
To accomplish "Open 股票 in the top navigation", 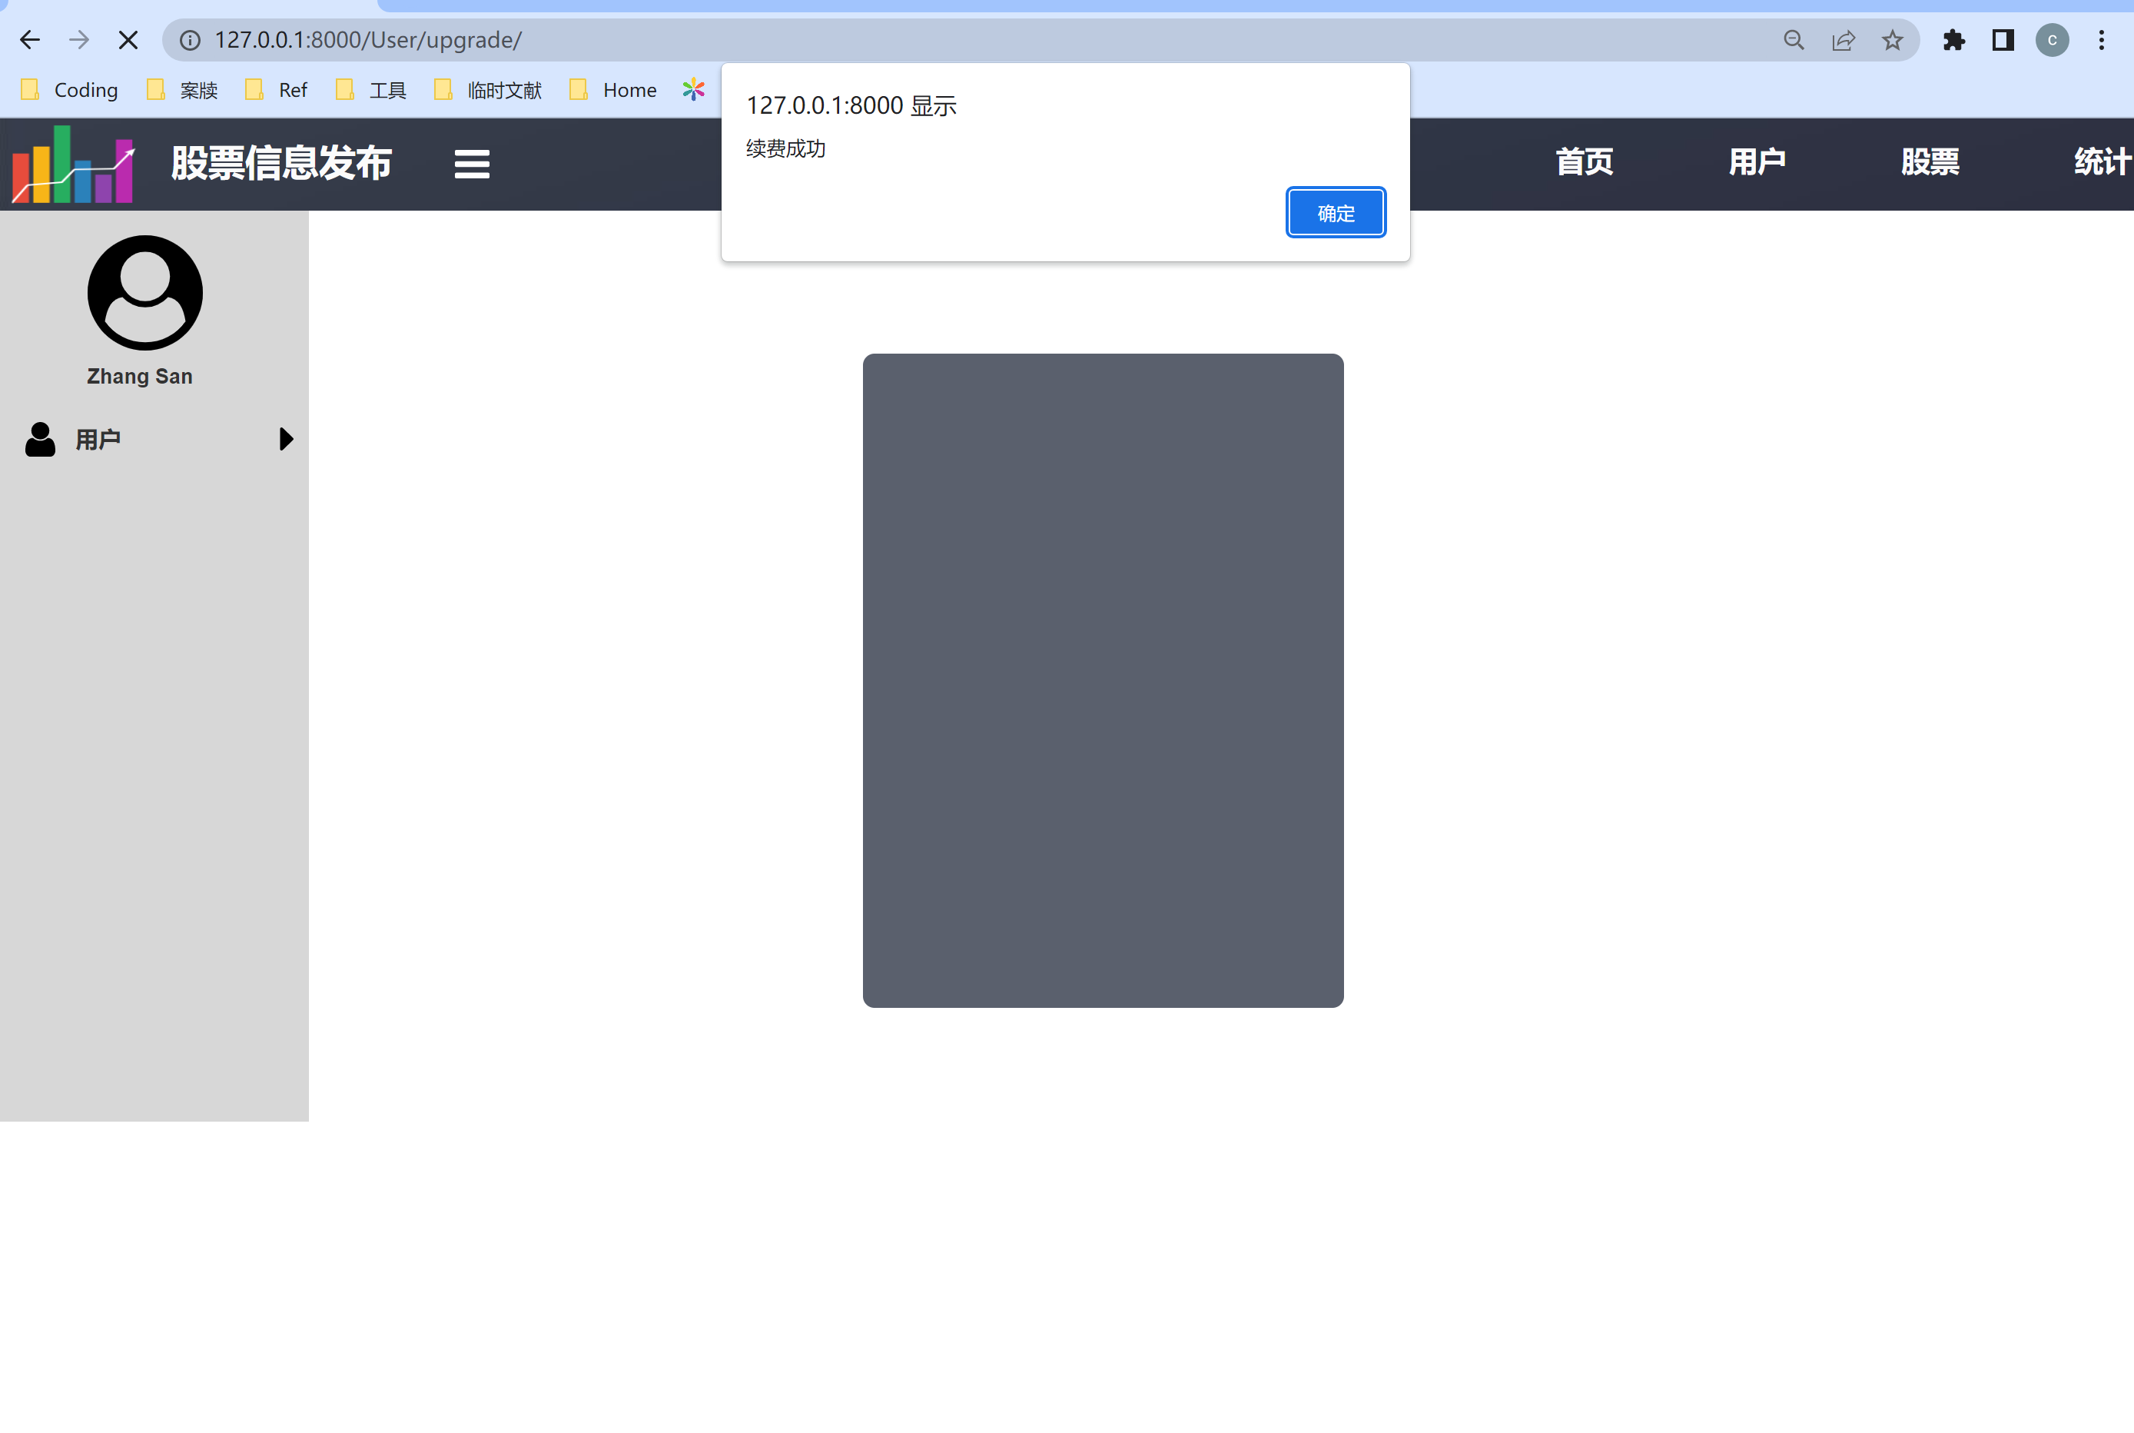I will (1930, 163).
